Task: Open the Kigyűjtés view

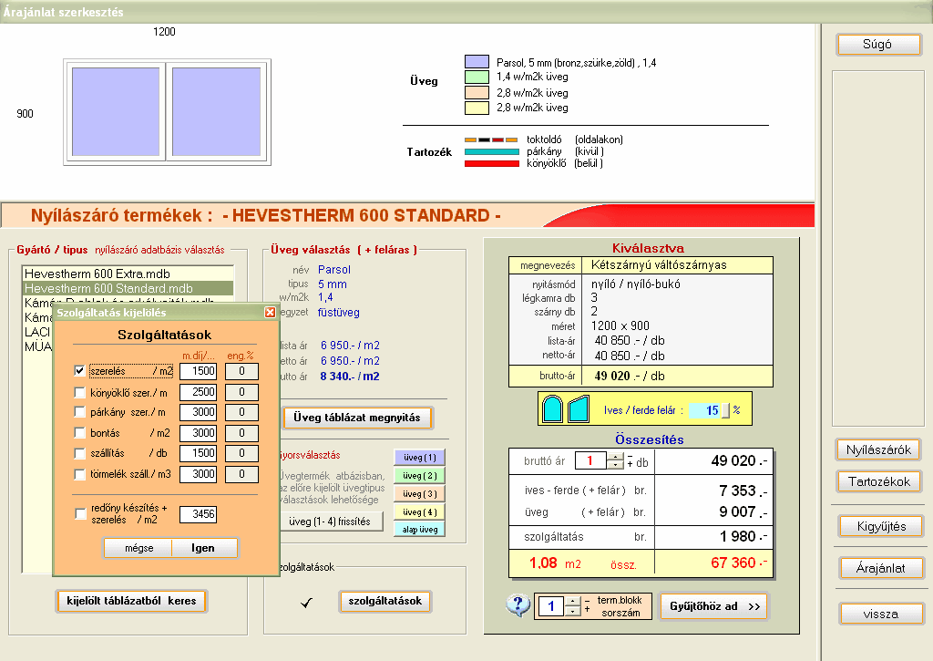Action: coord(881,526)
